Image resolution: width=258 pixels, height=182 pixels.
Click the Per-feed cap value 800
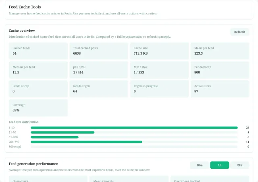click(x=197, y=72)
